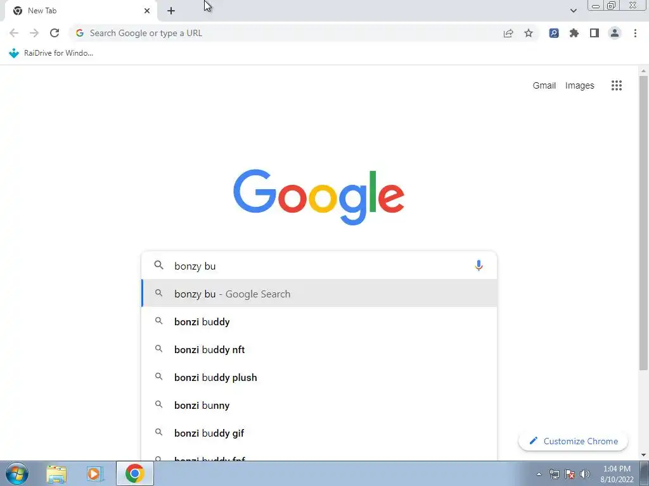
Task: Open a new tab with plus button
Action: point(171,11)
